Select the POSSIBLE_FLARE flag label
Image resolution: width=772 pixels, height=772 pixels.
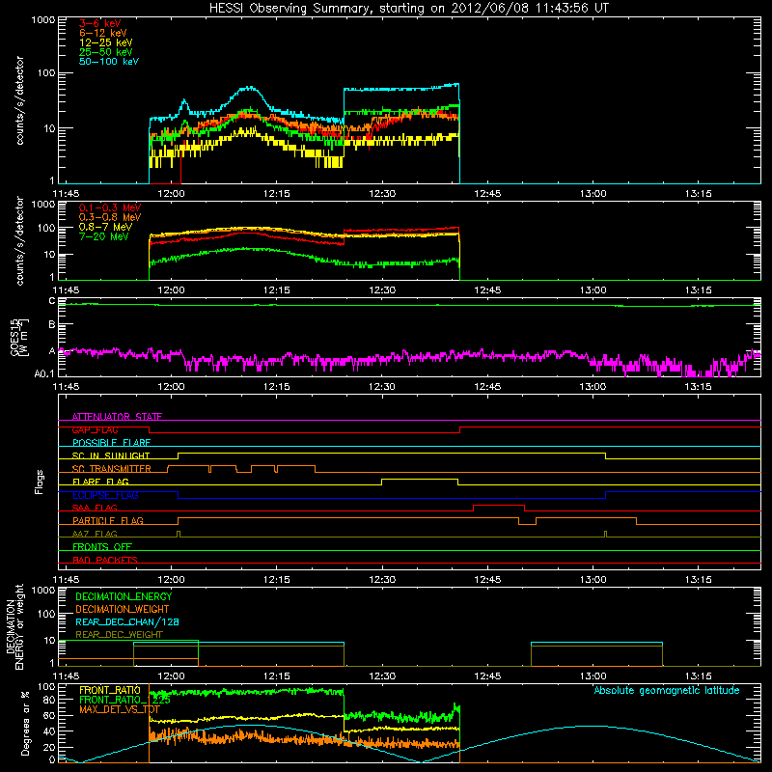tap(111, 443)
